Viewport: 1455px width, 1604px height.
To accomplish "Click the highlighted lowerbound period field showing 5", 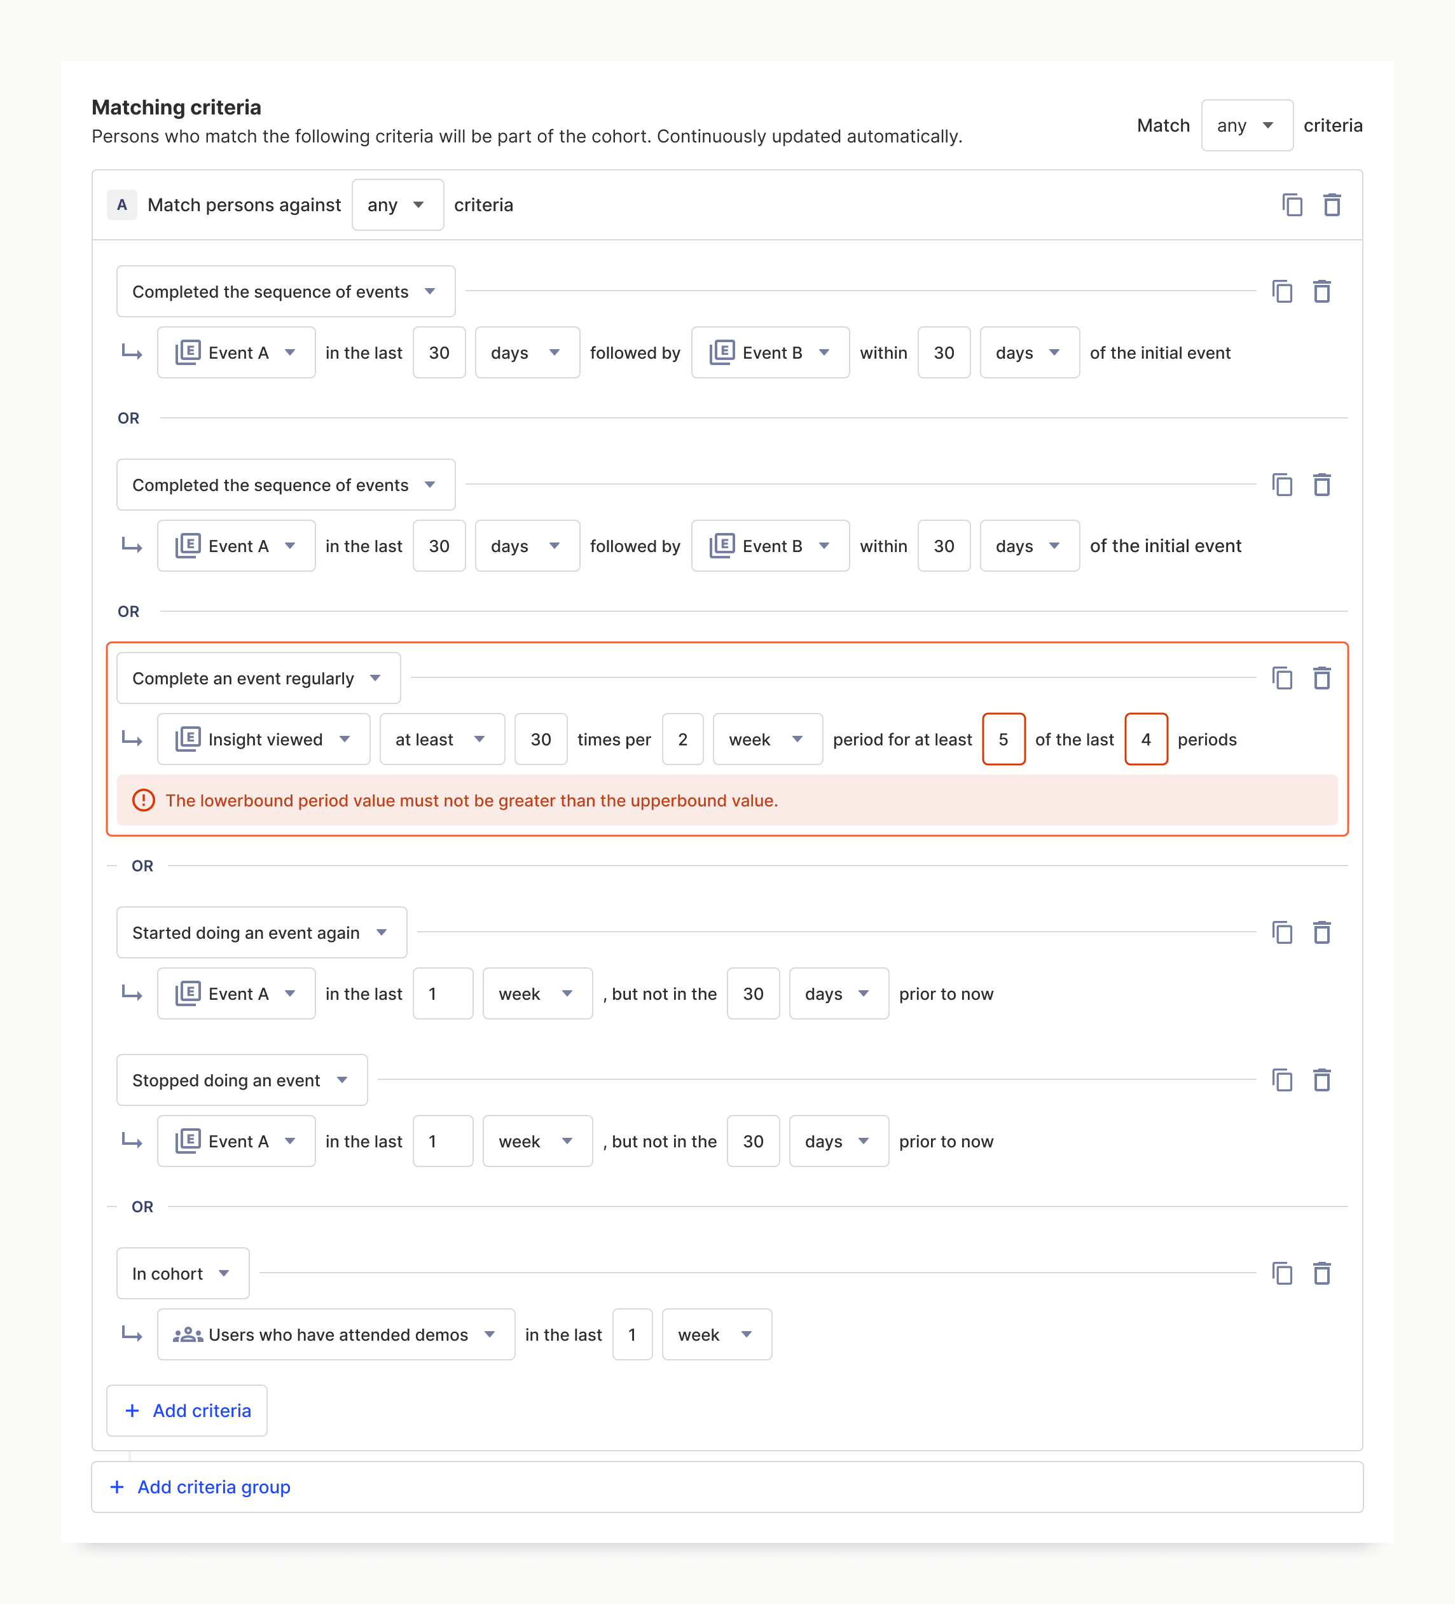I will pyautogui.click(x=1003, y=740).
